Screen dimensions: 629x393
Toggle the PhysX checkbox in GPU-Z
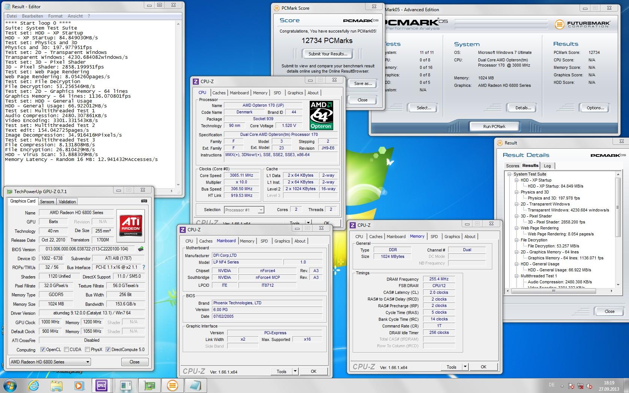(87, 350)
